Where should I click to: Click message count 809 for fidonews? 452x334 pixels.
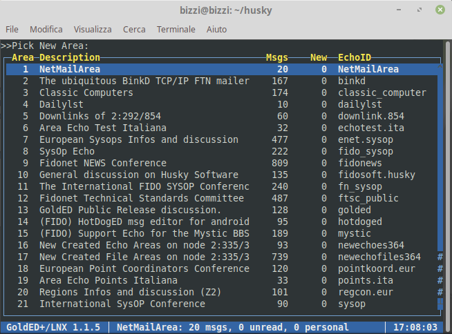click(x=280, y=163)
